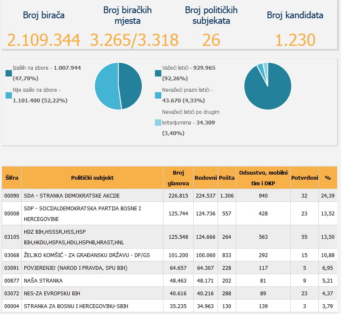Click the 'Šifra' column header

tap(12, 178)
